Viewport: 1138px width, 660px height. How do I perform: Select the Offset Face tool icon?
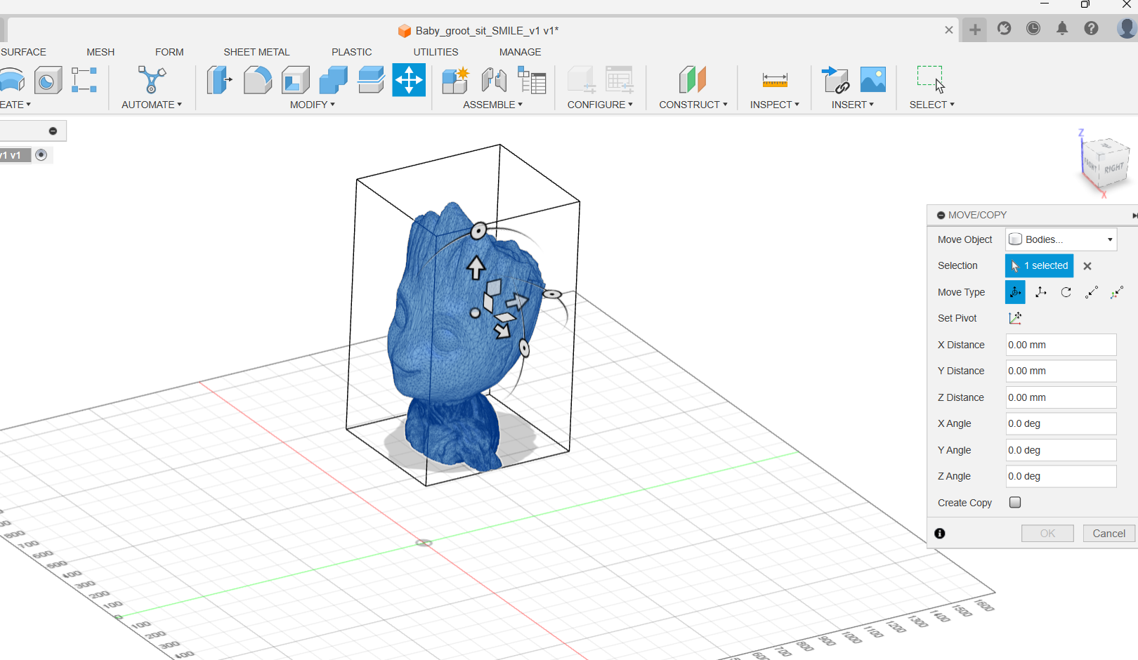pyautogui.click(x=371, y=80)
